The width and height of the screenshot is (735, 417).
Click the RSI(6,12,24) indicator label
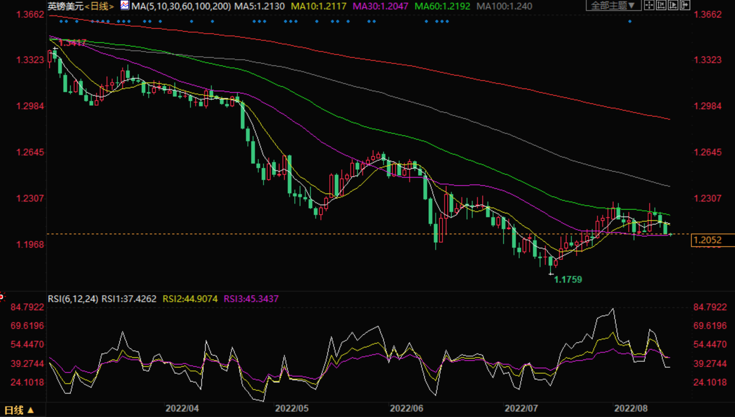pyautogui.click(x=73, y=299)
